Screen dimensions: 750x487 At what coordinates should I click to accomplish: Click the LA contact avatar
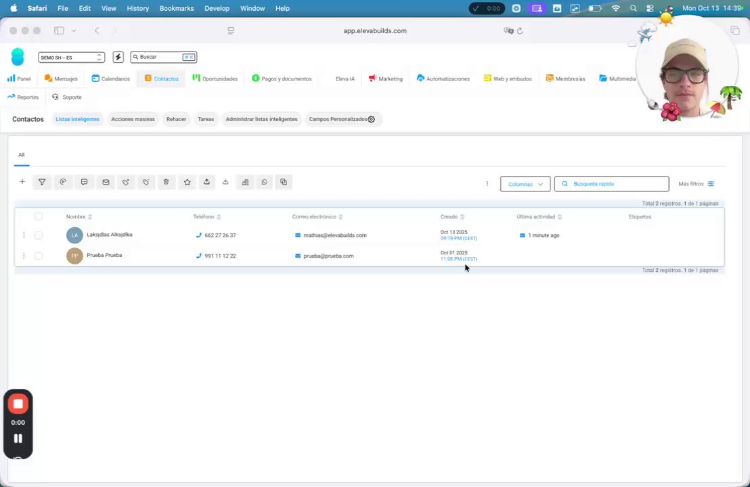(74, 235)
